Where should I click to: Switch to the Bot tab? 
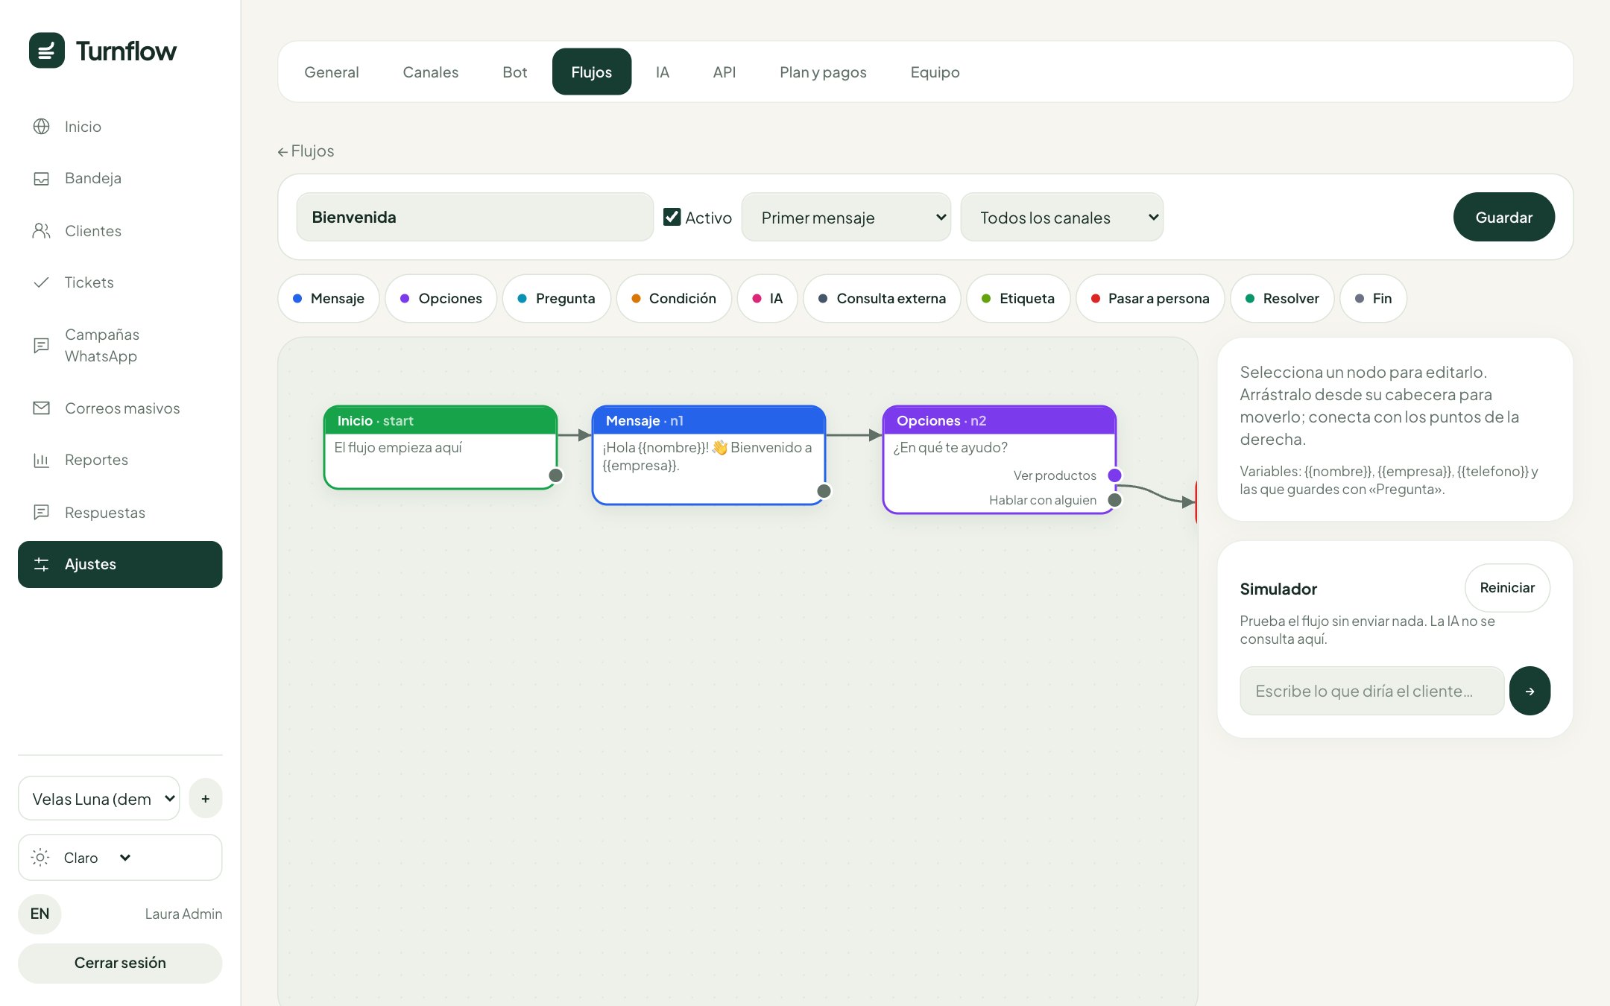point(515,72)
